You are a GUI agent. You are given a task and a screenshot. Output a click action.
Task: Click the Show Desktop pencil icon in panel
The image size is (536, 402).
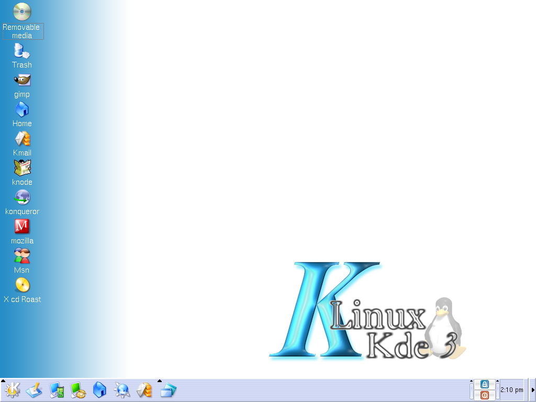[x=34, y=390]
